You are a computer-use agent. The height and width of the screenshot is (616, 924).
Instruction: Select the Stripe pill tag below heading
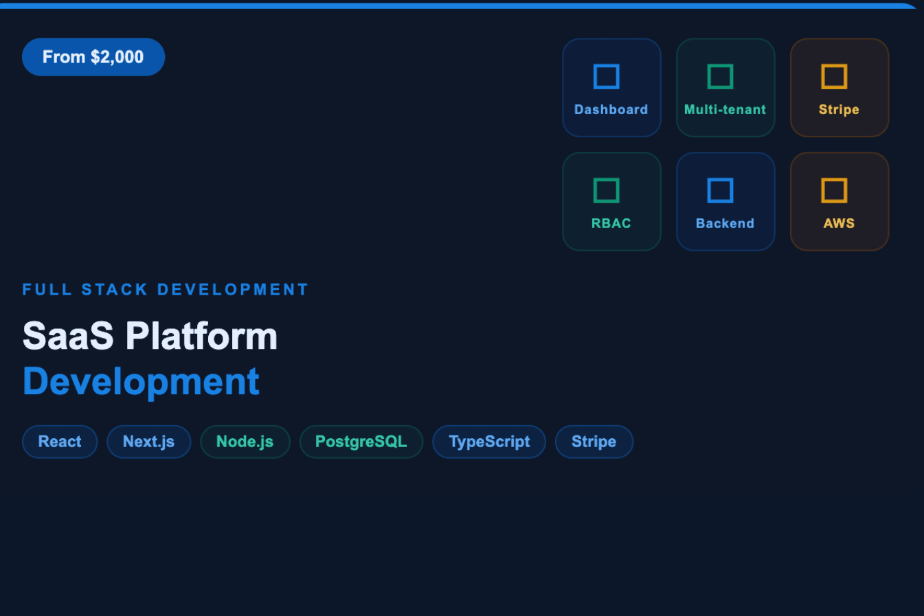(x=594, y=442)
